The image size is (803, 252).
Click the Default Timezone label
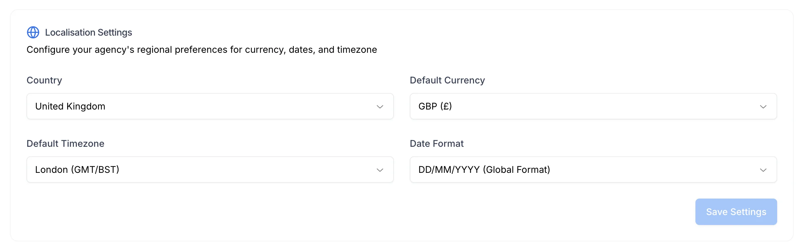65,143
